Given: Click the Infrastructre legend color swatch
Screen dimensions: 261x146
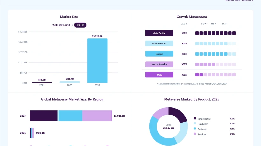Looking at the screenshot, I should (x=195, y=118).
